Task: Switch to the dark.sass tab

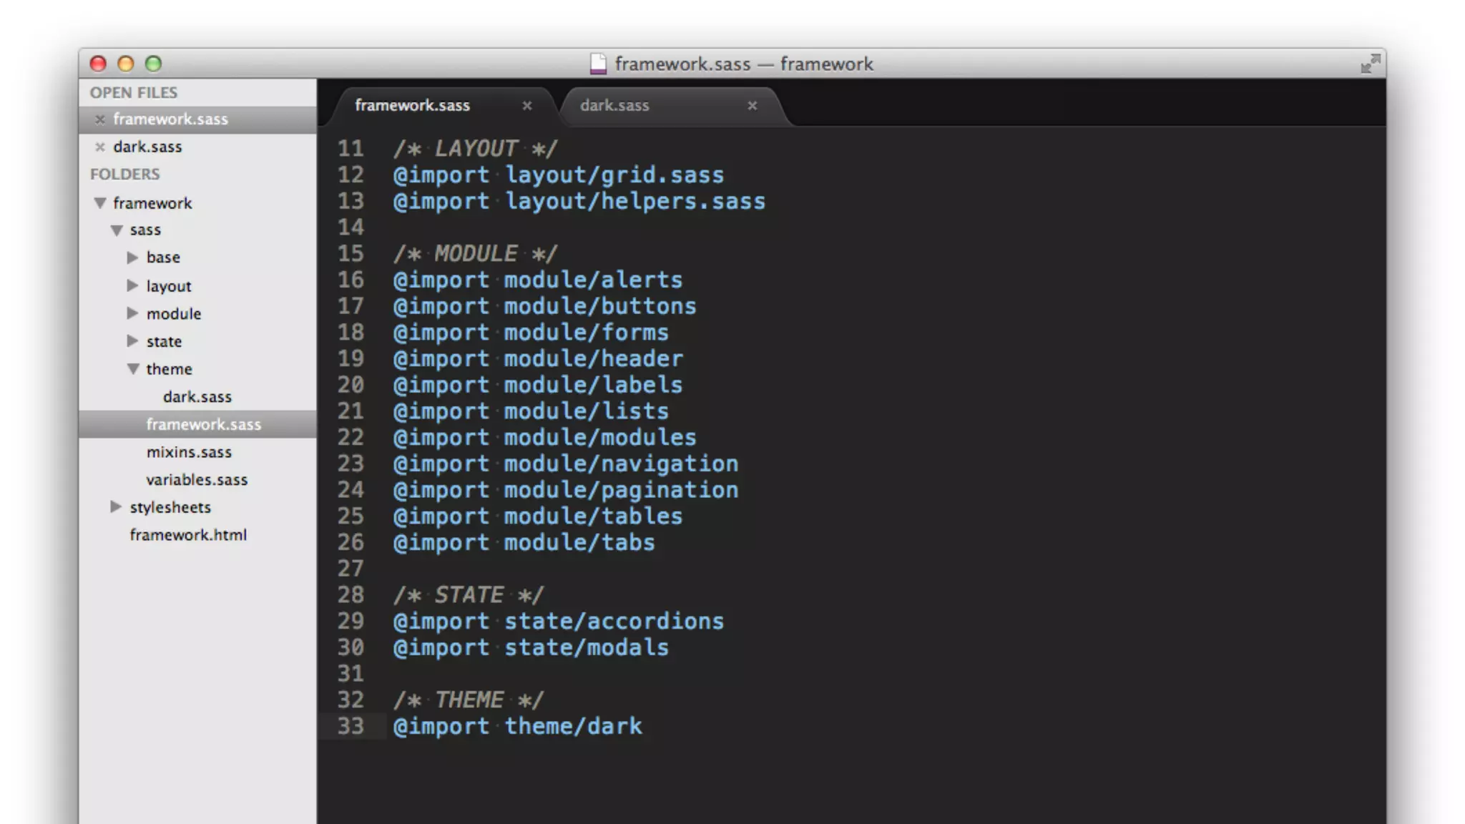Action: (x=614, y=106)
